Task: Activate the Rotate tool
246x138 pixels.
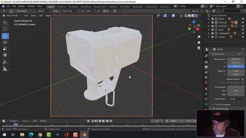Action: [x=5, y=43]
